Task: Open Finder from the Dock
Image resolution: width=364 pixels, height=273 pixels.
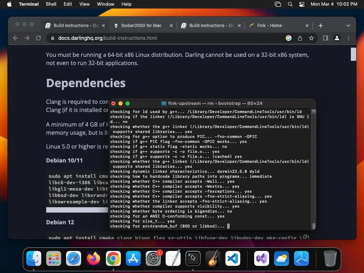Action: pyautogui.click(x=34, y=258)
